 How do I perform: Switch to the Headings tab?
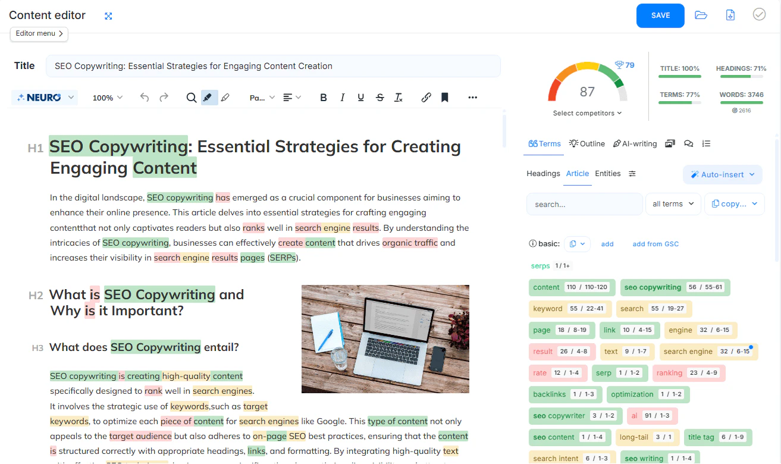(543, 173)
